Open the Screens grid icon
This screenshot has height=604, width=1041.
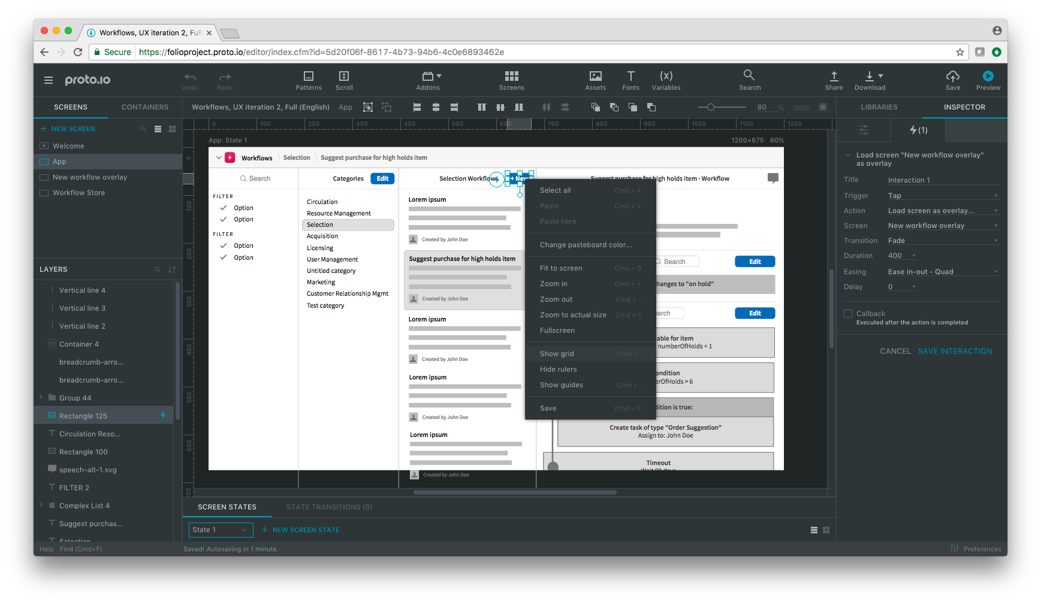(511, 76)
